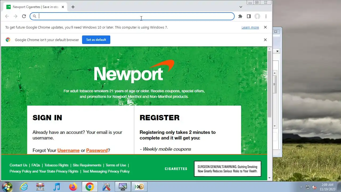Open the Chrome profile avatar
The height and width of the screenshot is (192, 341).
pos(257,16)
